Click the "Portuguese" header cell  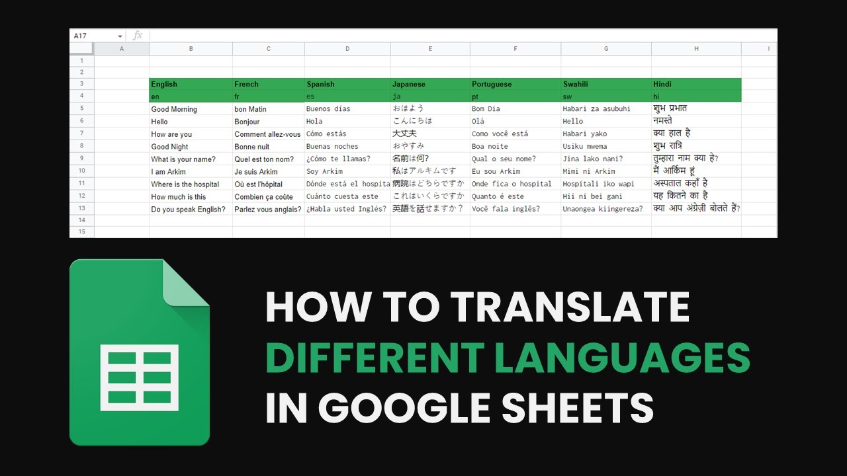point(515,84)
